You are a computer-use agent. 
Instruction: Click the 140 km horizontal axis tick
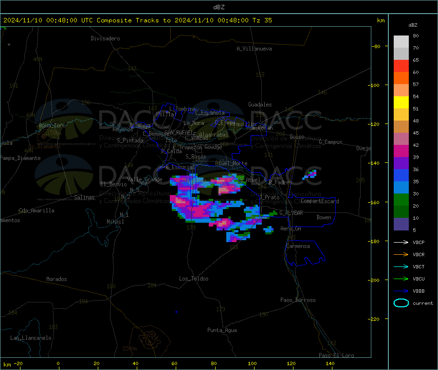[x=330, y=363]
